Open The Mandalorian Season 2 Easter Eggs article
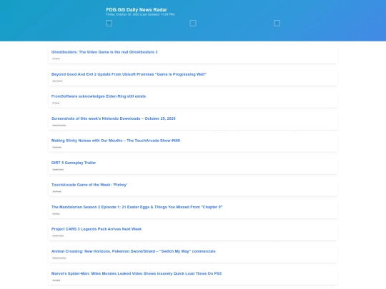Image resolution: width=386 pixels, height=289 pixels. tap(137, 207)
